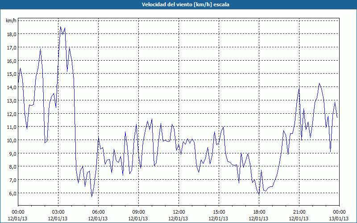
Task: Select the '18,0' y-axis value
Action: (12, 34)
